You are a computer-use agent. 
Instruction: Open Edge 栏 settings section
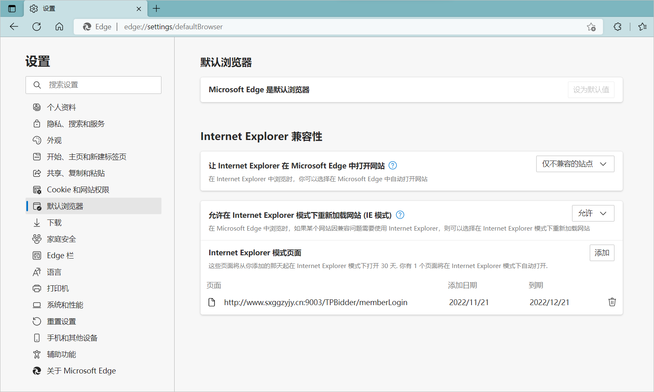tap(93, 255)
